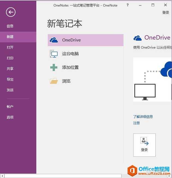Select the OneDrive location text
172x178 pixels.
tap(72, 40)
